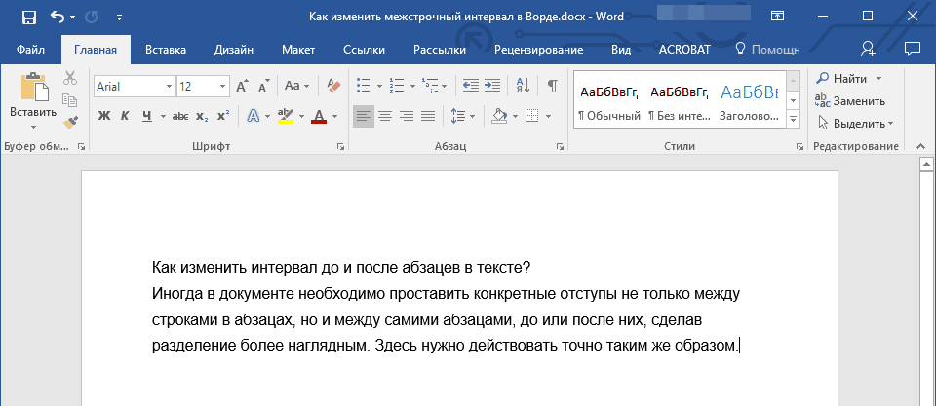Toggle bold formatting (Ж)

pyautogui.click(x=104, y=117)
